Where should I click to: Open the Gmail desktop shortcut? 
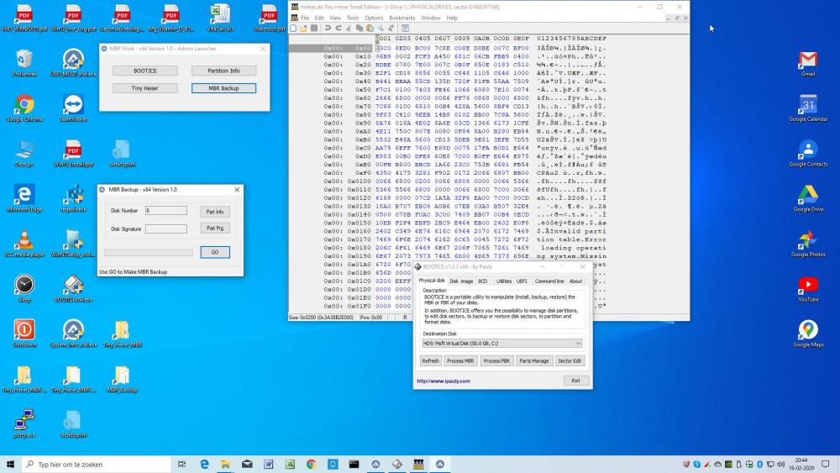[x=808, y=60]
